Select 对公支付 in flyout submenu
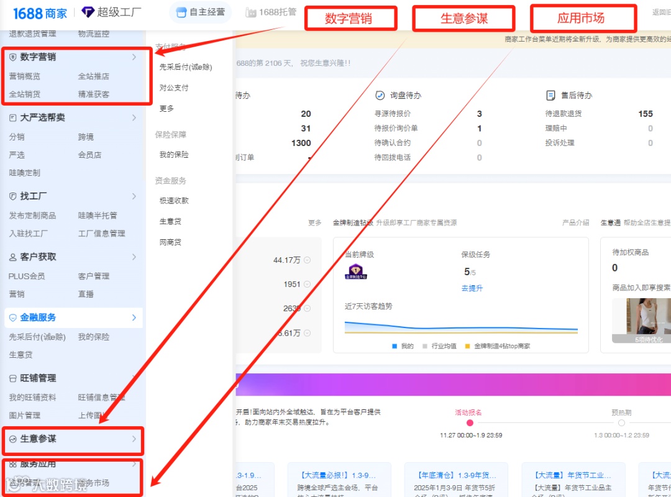Image resolution: width=671 pixels, height=497 pixels. point(174,88)
